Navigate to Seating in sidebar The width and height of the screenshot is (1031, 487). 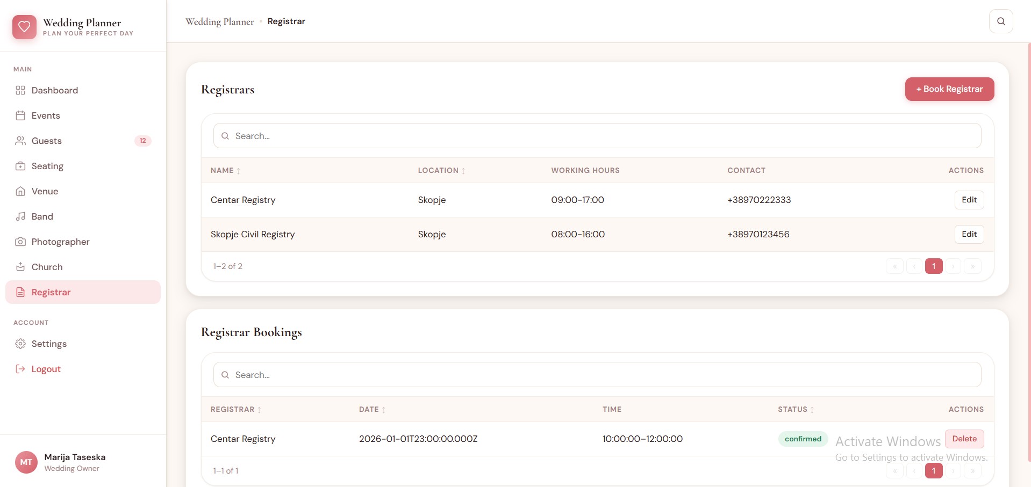(47, 166)
